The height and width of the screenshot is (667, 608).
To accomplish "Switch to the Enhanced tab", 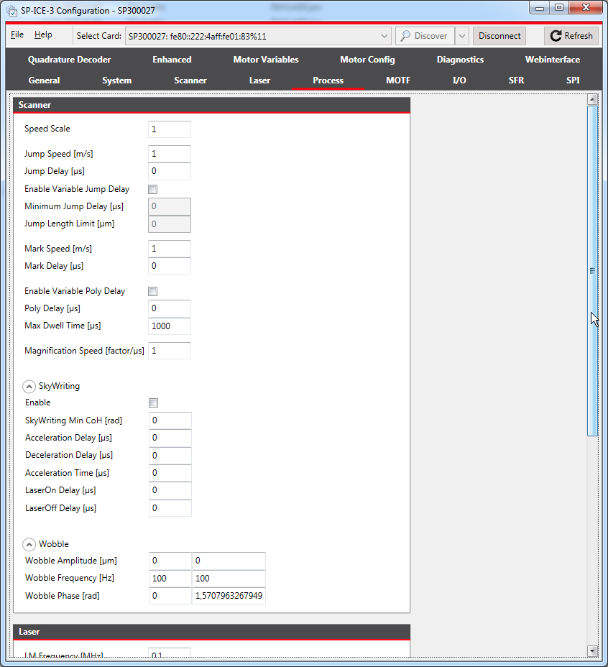I will [x=172, y=60].
